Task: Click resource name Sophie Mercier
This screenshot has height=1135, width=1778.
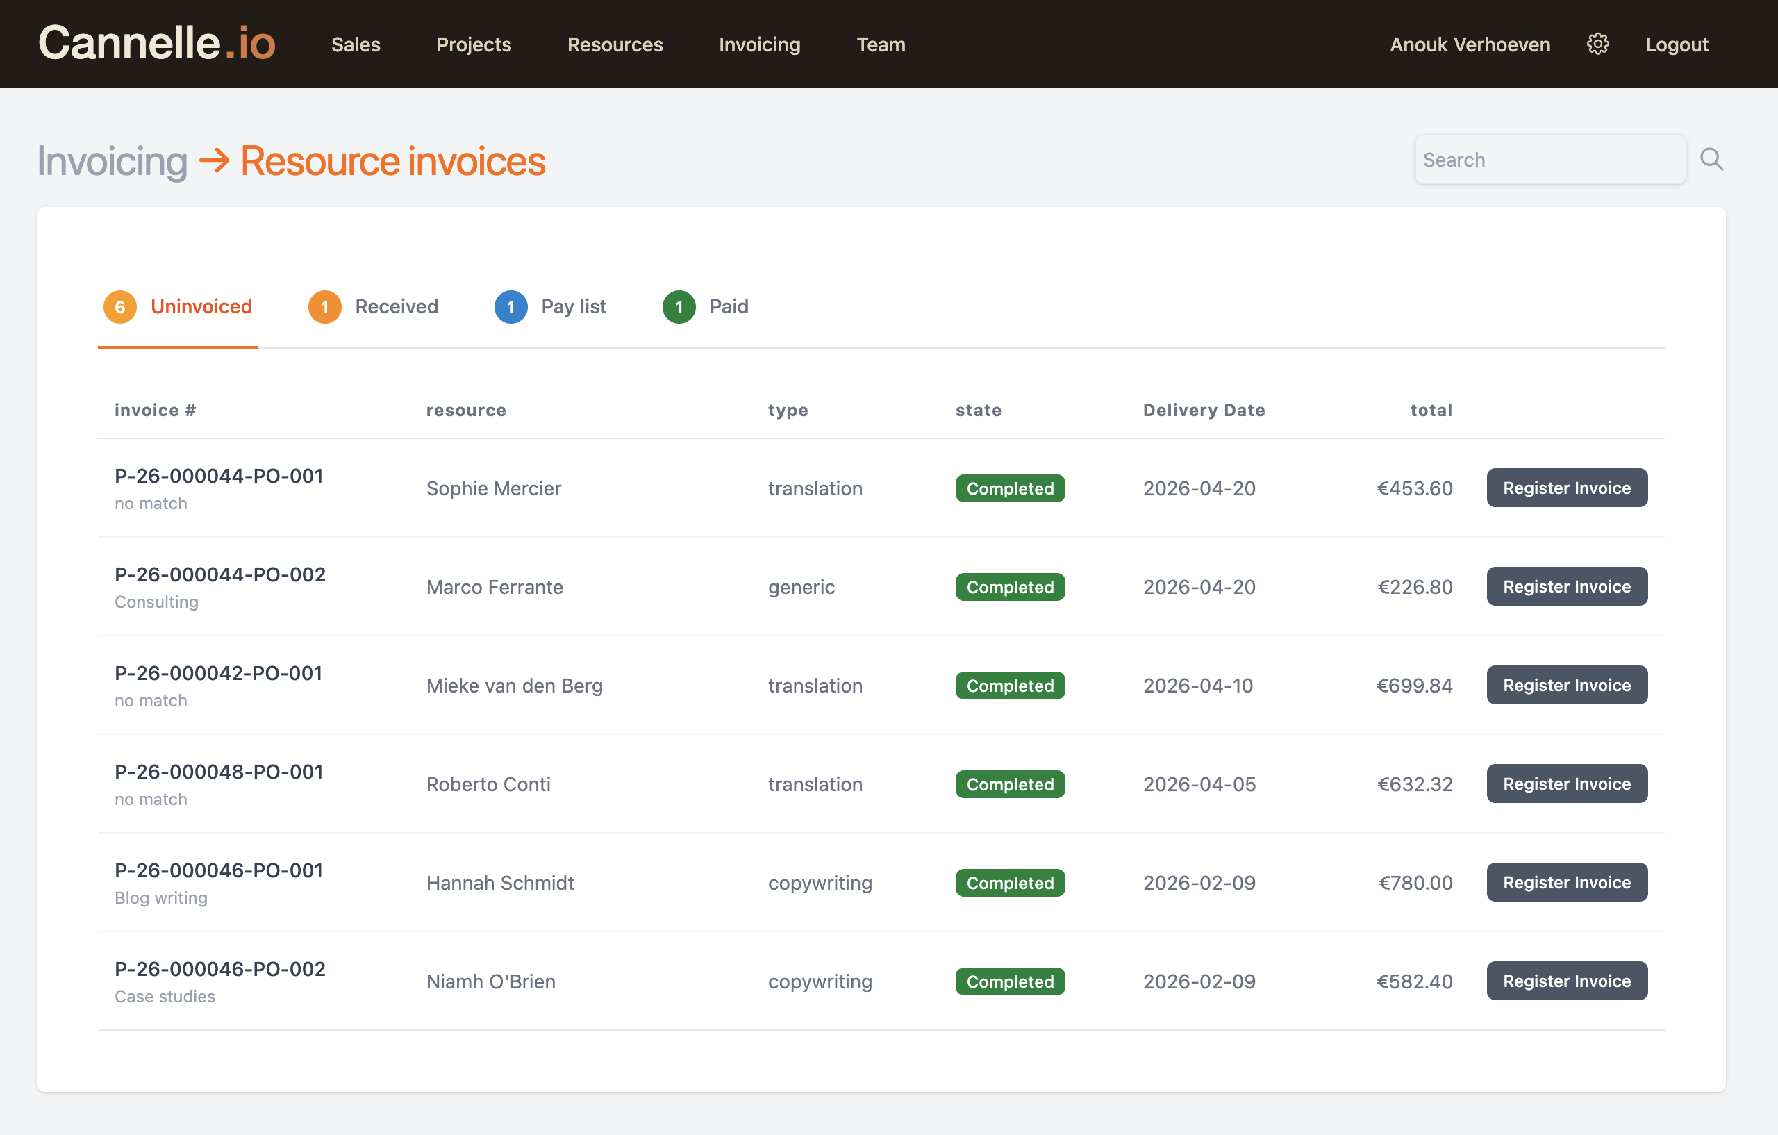Action: [493, 488]
